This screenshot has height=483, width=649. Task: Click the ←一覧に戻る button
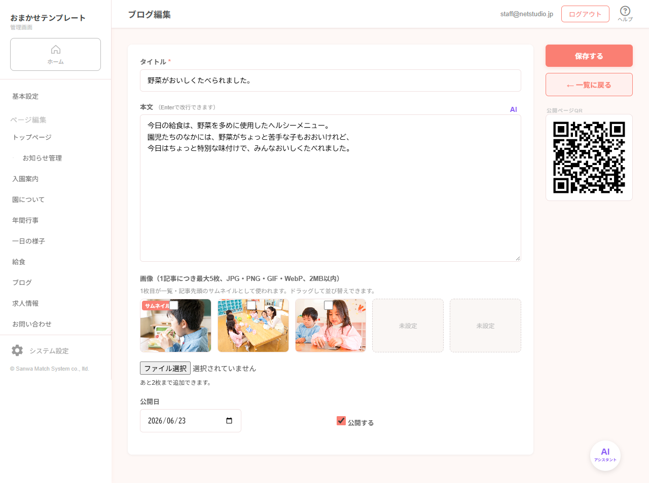pyautogui.click(x=589, y=85)
